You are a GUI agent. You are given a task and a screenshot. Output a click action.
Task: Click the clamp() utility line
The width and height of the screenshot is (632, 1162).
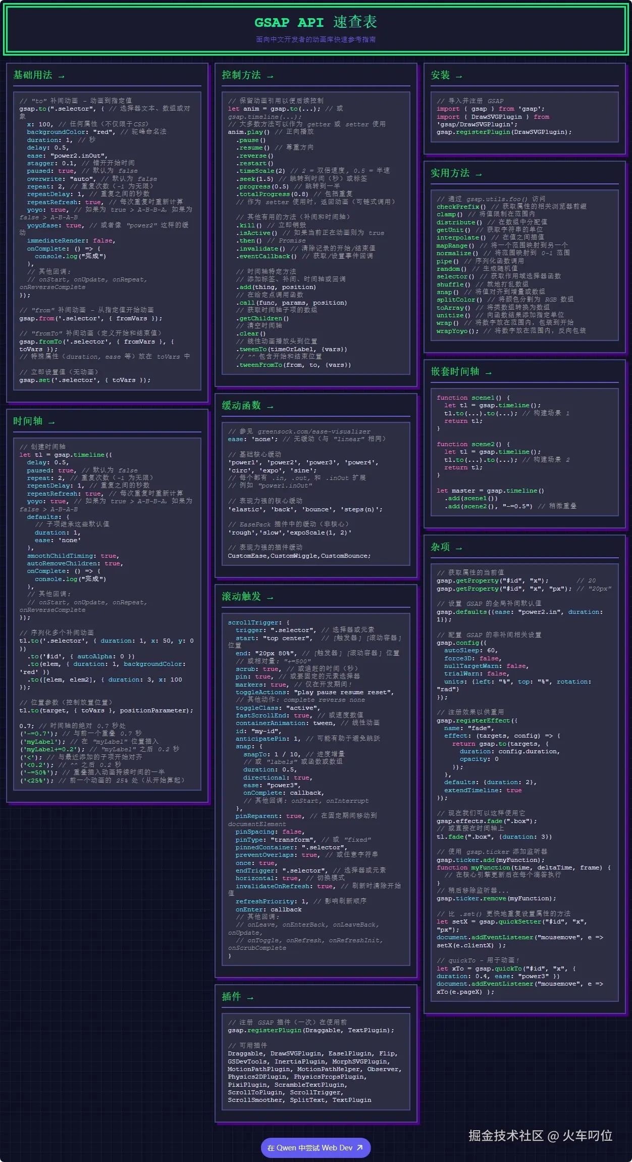[x=486, y=214]
